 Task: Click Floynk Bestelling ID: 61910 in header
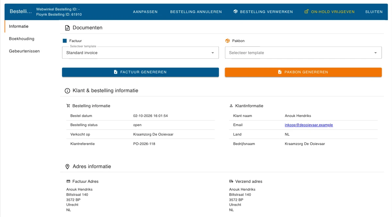tap(59, 15)
